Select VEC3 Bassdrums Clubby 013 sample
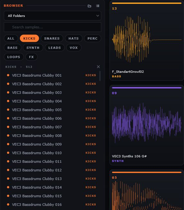This screenshot has height=210, width=184. [x=52, y=179]
